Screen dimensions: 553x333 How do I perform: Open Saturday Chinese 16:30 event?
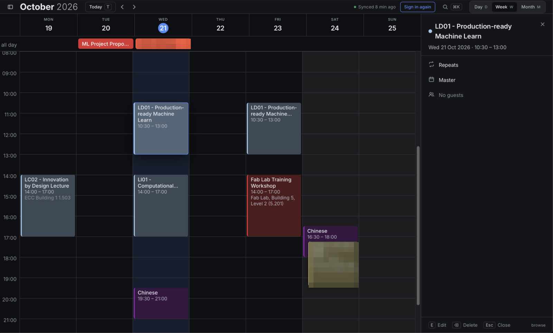(x=330, y=234)
